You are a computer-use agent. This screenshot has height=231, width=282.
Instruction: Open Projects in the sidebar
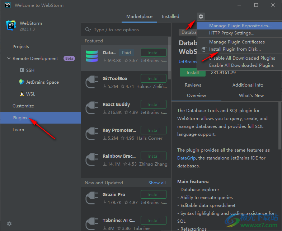pyautogui.click(x=21, y=47)
